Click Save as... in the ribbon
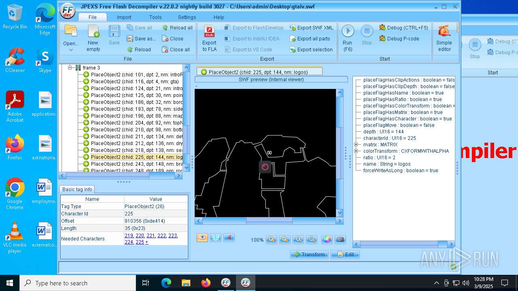518x291 pixels. tap(141, 39)
